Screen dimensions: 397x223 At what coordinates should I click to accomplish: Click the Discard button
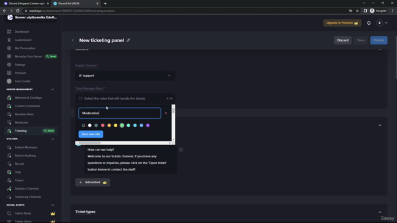(x=342, y=40)
